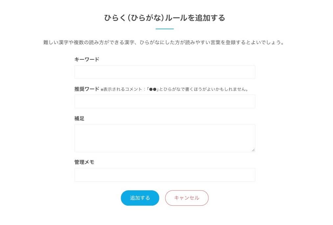Click the 推奨ワード label text
The image size is (333, 225).
[x=87, y=89]
